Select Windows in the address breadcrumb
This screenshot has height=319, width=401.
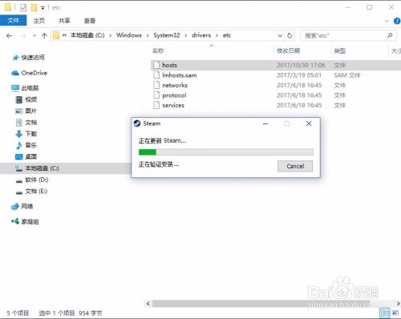point(129,35)
